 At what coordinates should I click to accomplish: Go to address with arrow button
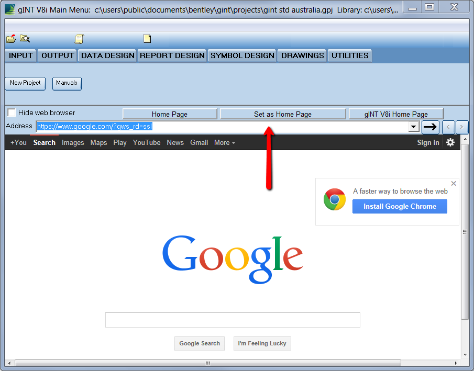point(431,127)
